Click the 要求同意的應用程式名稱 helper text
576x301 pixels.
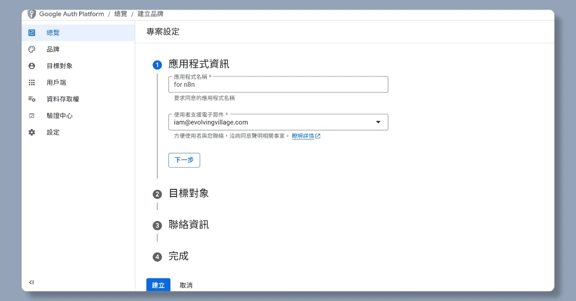point(204,98)
